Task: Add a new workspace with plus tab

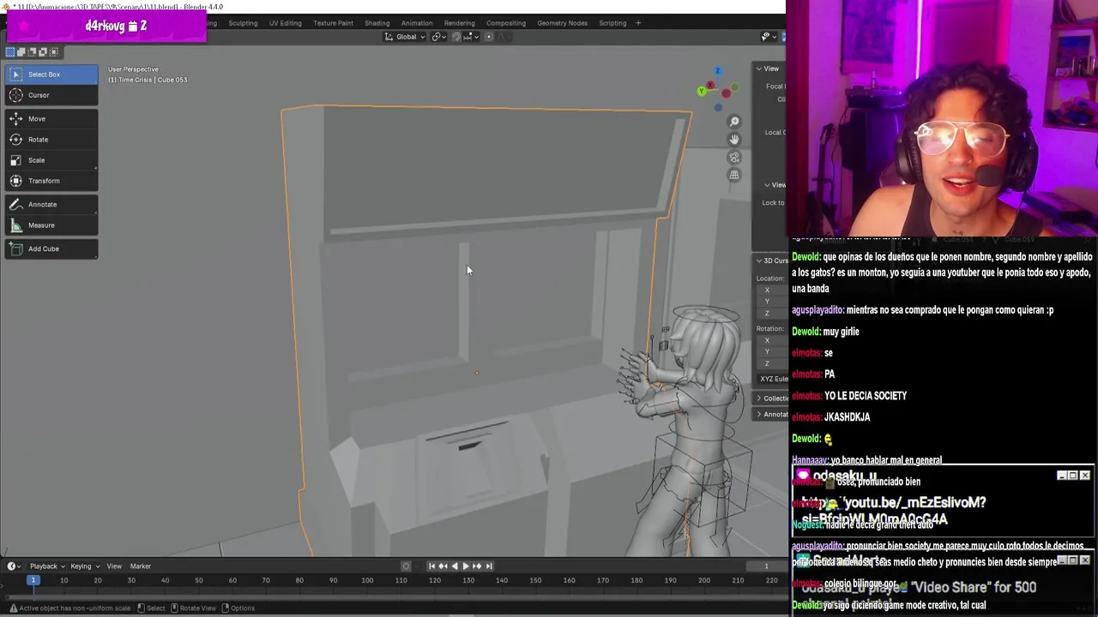Action: (x=638, y=23)
